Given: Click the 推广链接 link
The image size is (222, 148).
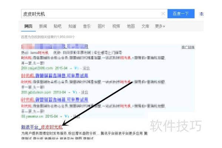Looking at the screenshot, I should [x=188, y=47].
